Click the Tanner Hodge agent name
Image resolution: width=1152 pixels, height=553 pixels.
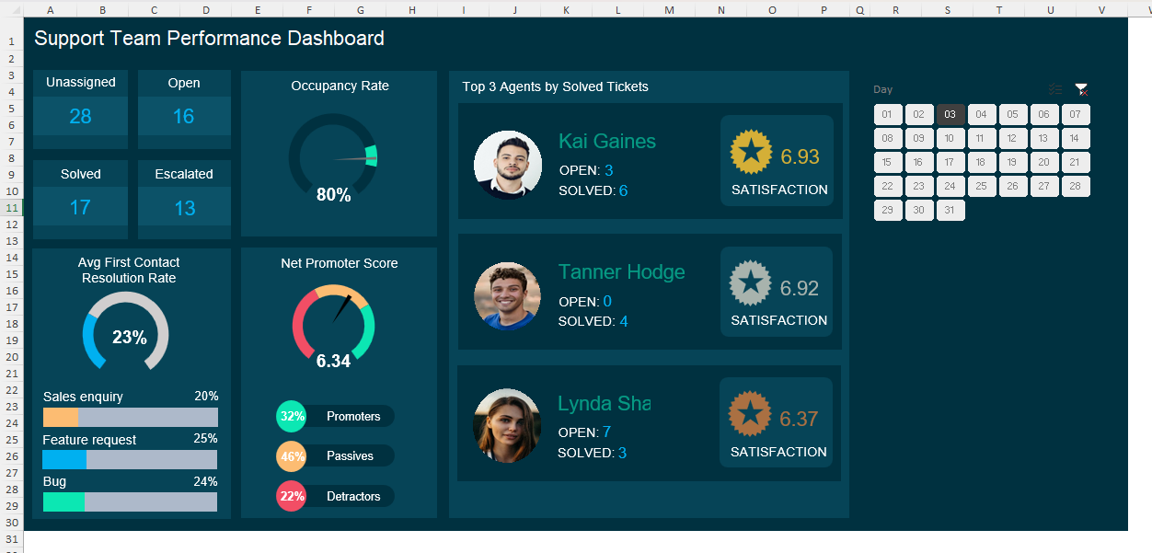pos(622,272)
